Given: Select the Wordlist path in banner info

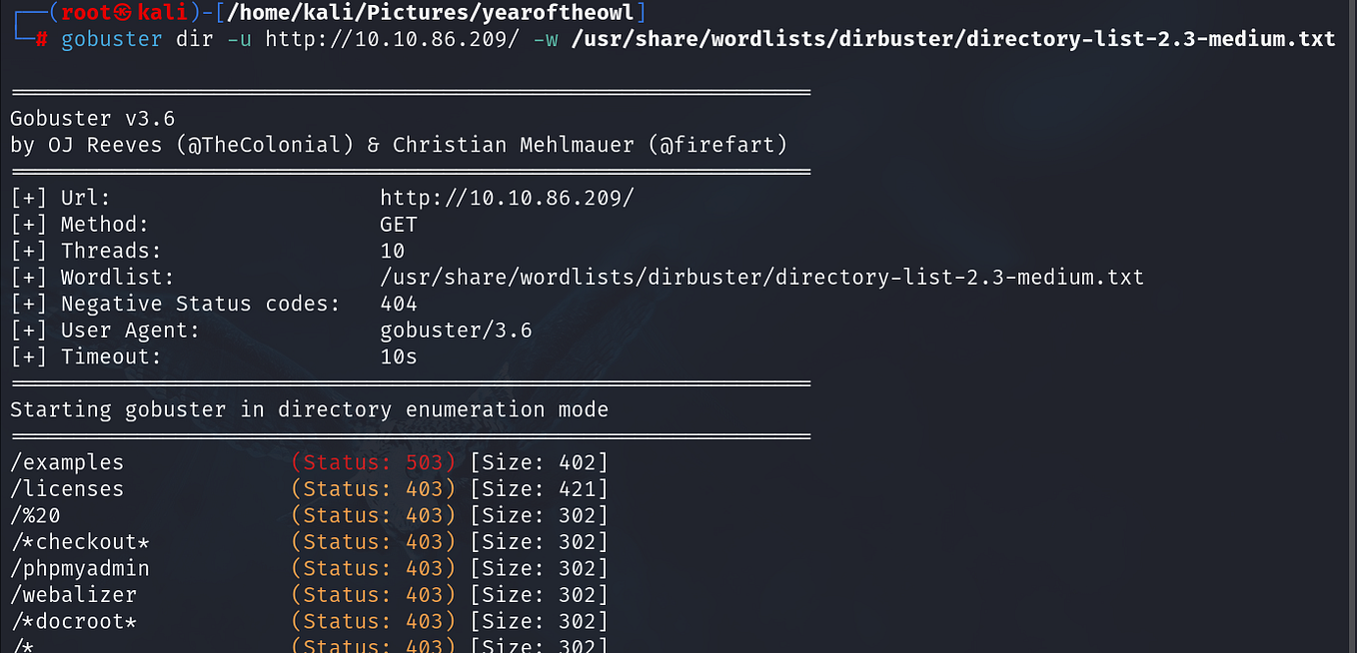Looking at the screenshot, I should click(761, 277).
